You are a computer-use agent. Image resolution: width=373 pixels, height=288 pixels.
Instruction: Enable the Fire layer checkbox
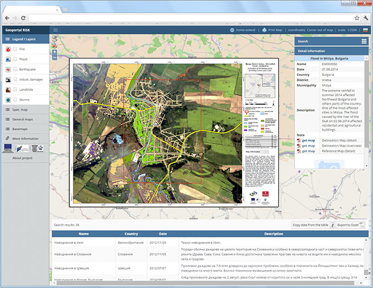15,49
